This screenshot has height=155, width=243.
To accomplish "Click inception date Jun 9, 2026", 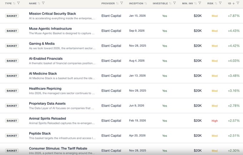I will point(137,106).
